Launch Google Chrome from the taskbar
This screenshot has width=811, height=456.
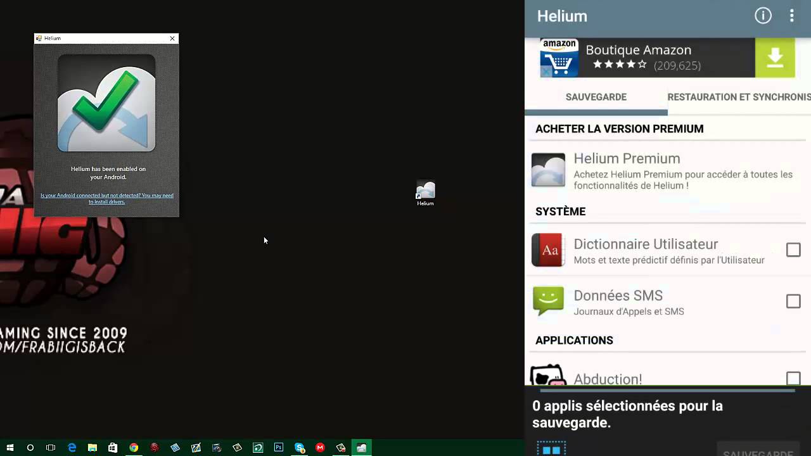[x=134, y=448]
